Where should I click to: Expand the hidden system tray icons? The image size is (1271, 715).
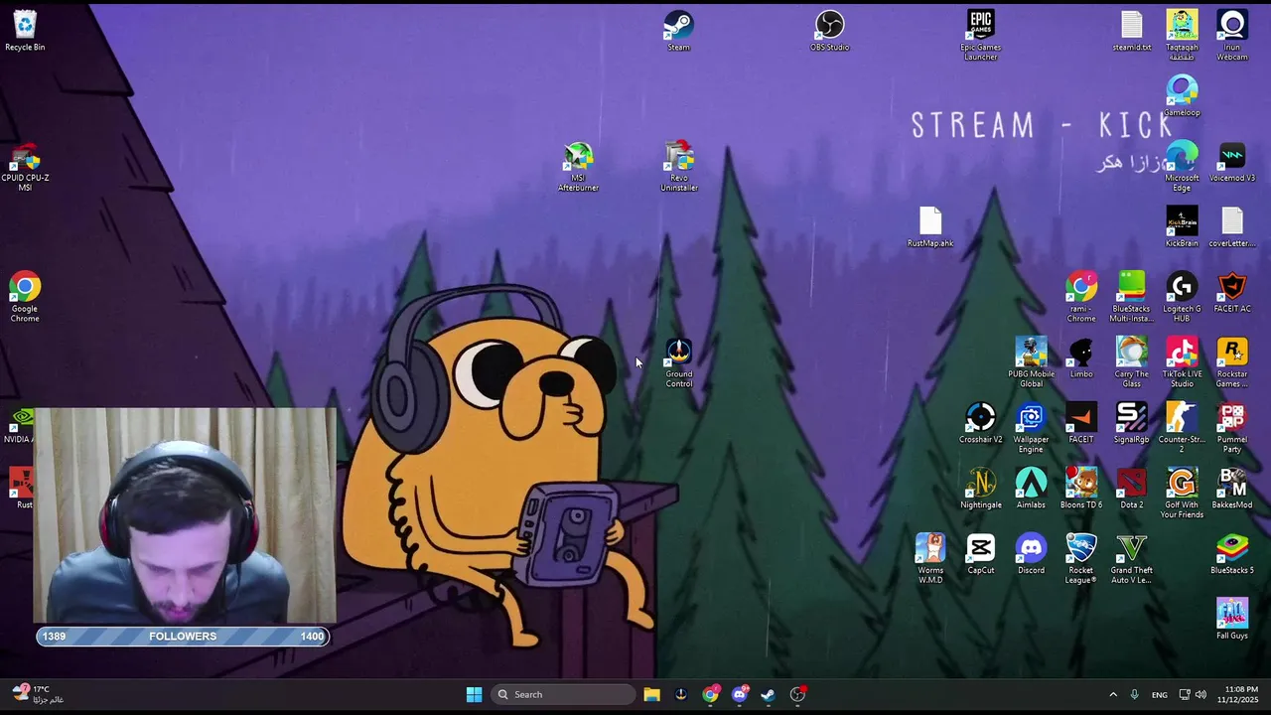(x=1112, y=694)
